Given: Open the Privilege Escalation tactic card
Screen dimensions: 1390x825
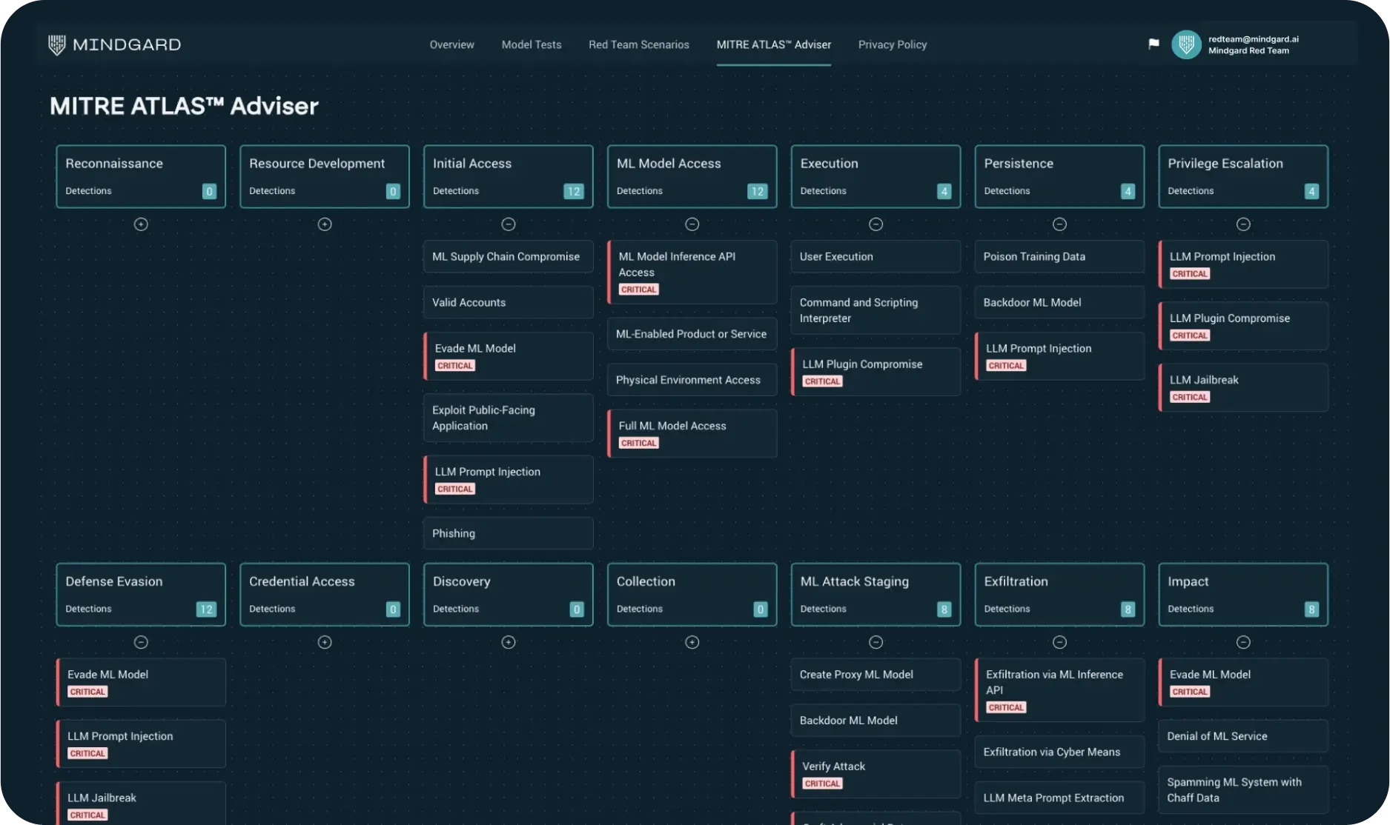Looking at the screenshot, I should 1243,176.
